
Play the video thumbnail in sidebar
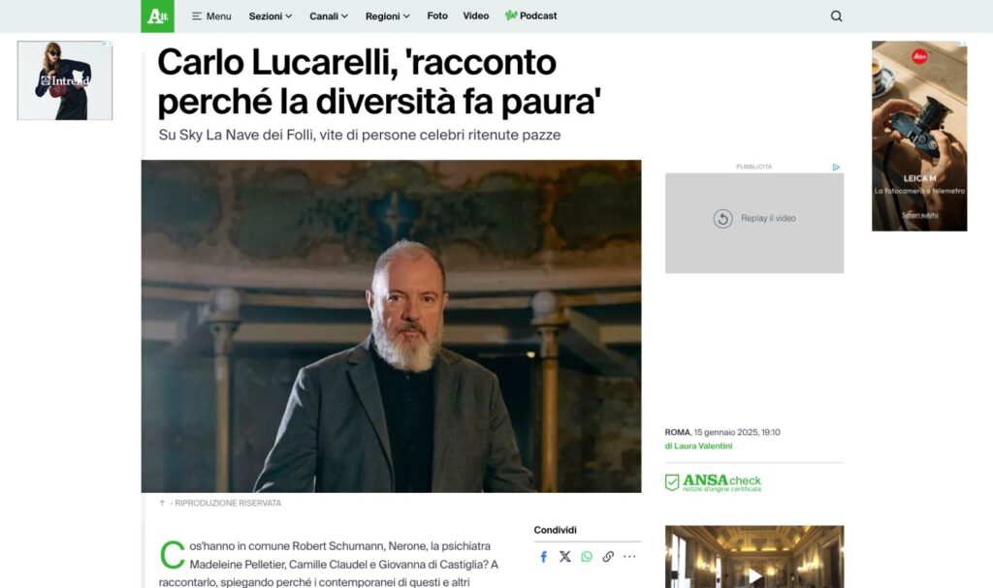[x=754, y=575]
